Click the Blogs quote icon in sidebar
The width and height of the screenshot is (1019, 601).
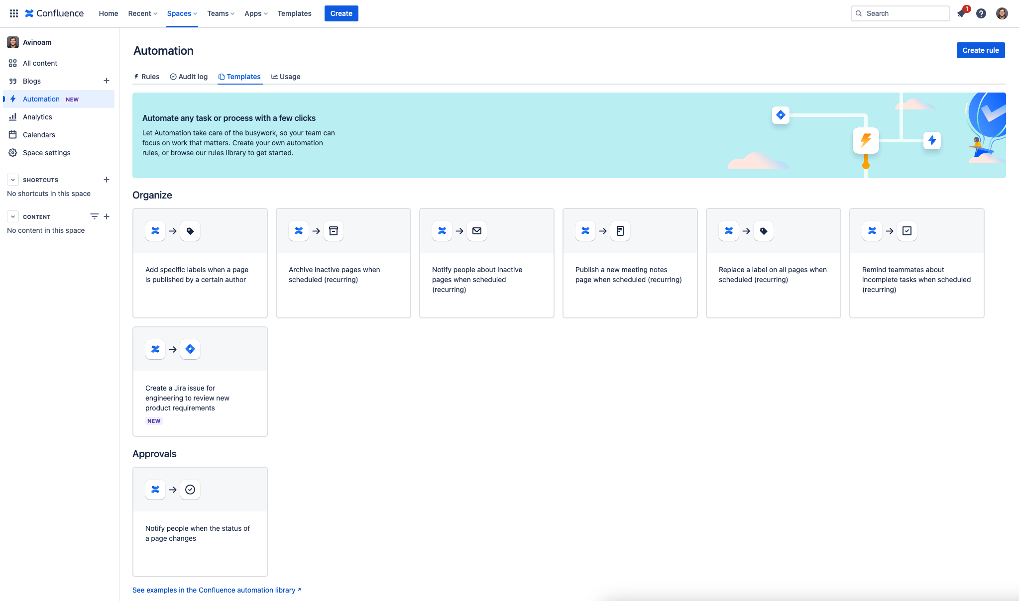click(x=13, y=81)
